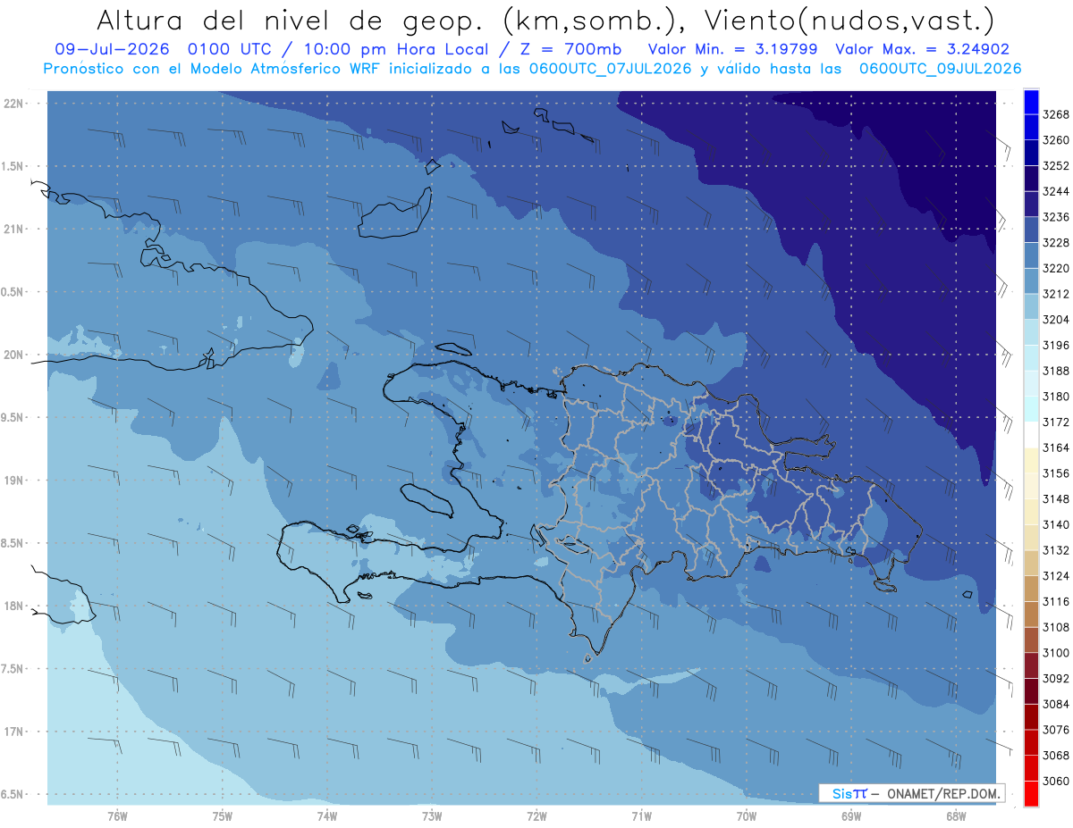Click the '18N' latitude label
1073x828 pixels.
[x=15, y=606]
